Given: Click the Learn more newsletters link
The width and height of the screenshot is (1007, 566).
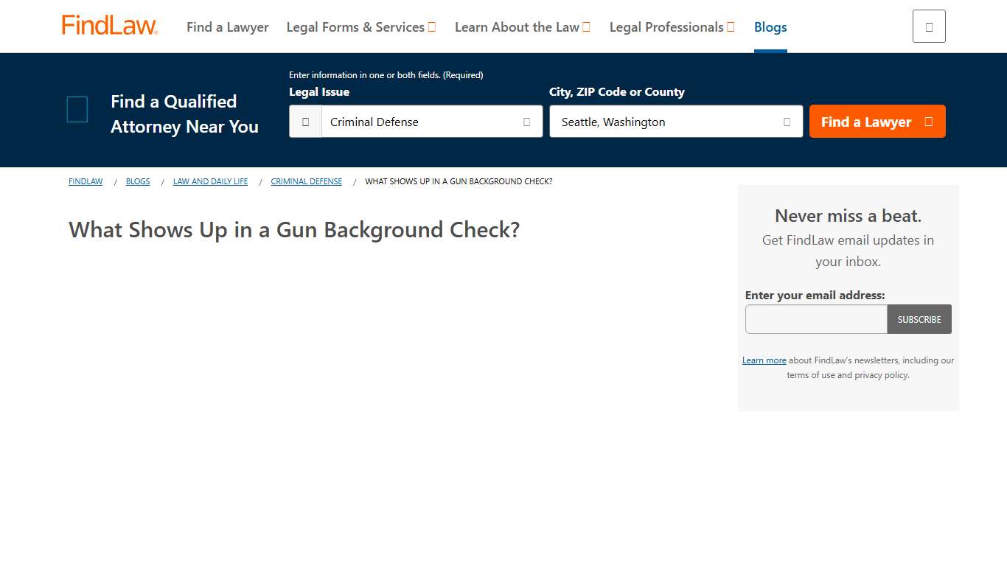Looking at the screenshot, I should point(764,360).
